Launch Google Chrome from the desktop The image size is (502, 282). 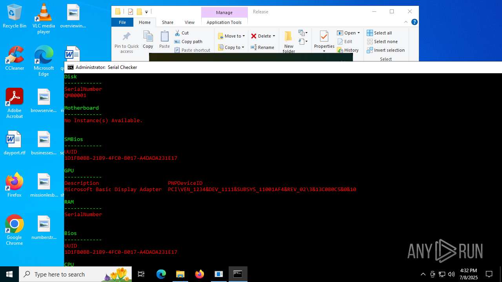tap(15, 230)
